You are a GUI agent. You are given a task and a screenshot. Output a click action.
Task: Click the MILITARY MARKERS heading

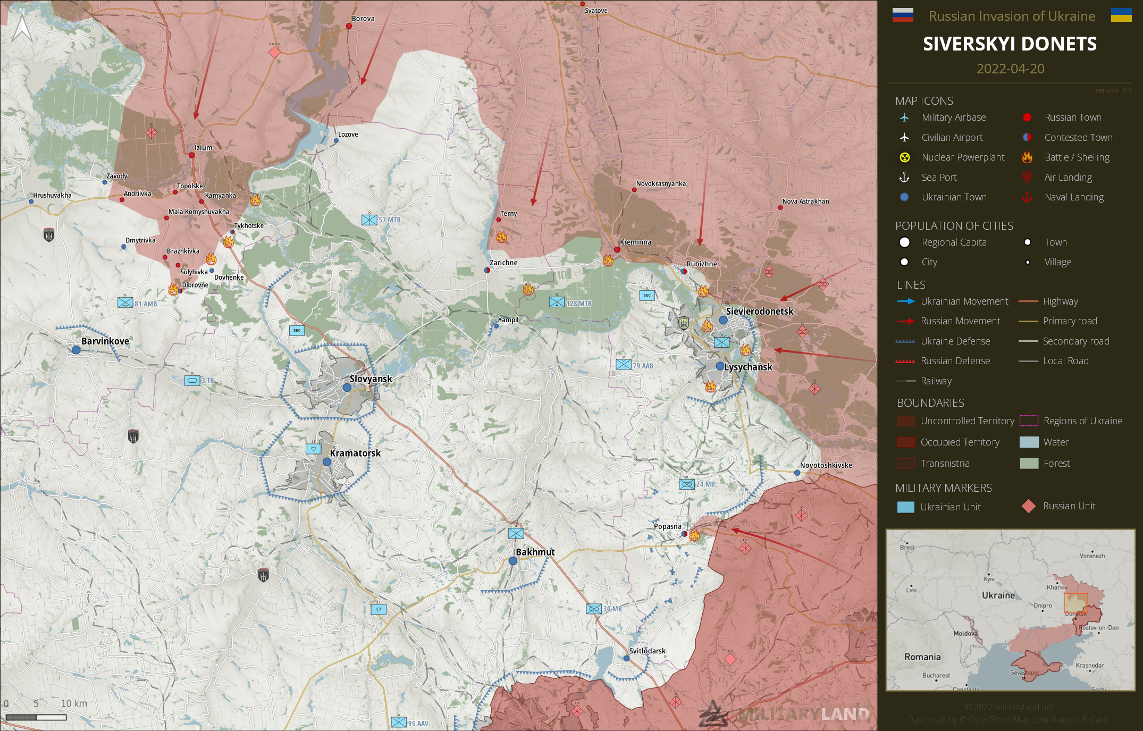click(x=944, y=488)
